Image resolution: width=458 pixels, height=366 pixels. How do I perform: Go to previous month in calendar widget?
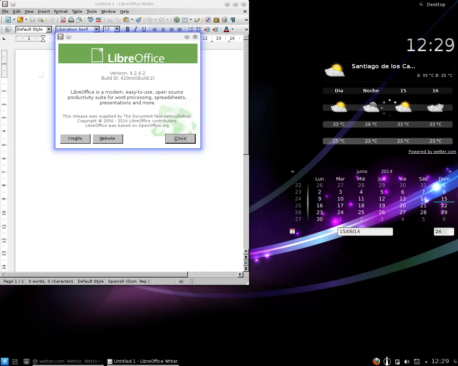click(x=293, y=172)
